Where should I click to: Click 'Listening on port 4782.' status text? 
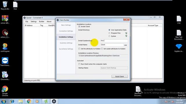coord(32,80)
